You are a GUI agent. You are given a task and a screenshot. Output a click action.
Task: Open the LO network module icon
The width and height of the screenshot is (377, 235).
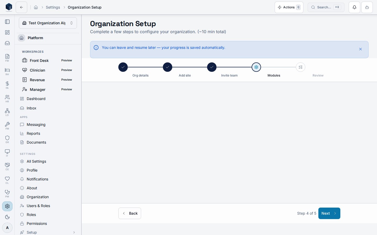pyautogui.click(x=7, y=112)
